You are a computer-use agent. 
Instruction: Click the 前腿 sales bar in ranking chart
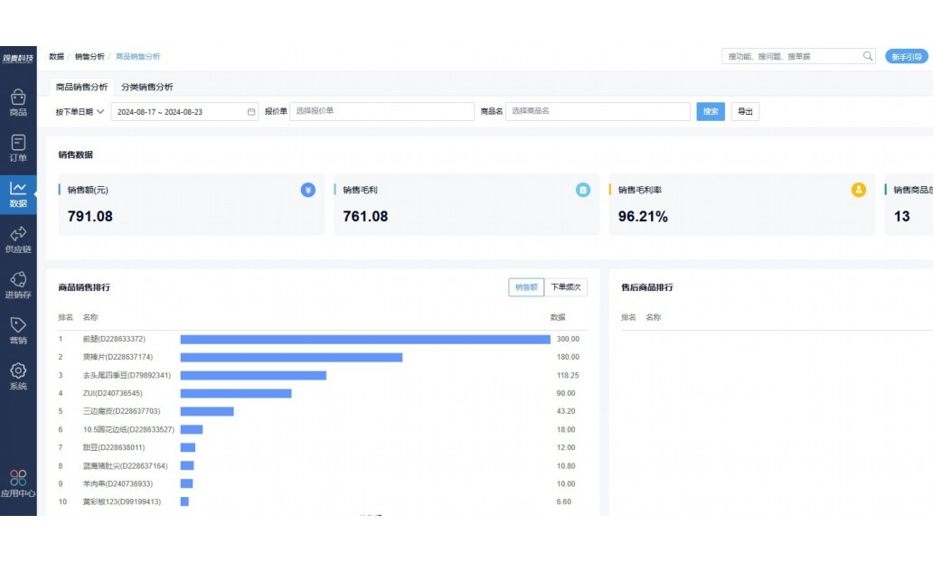365,339
